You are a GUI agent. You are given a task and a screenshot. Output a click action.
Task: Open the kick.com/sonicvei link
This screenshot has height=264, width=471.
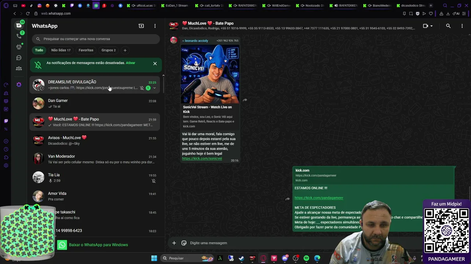(x=202, y=158)
